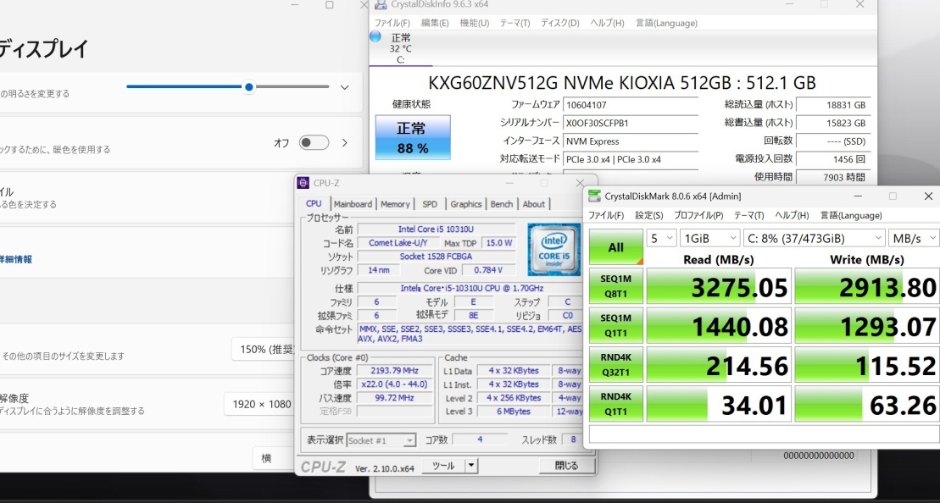Viewport: 940px width, 503px height.
Task: Open the MB/s unit dropdown
Action: point(915,238)
